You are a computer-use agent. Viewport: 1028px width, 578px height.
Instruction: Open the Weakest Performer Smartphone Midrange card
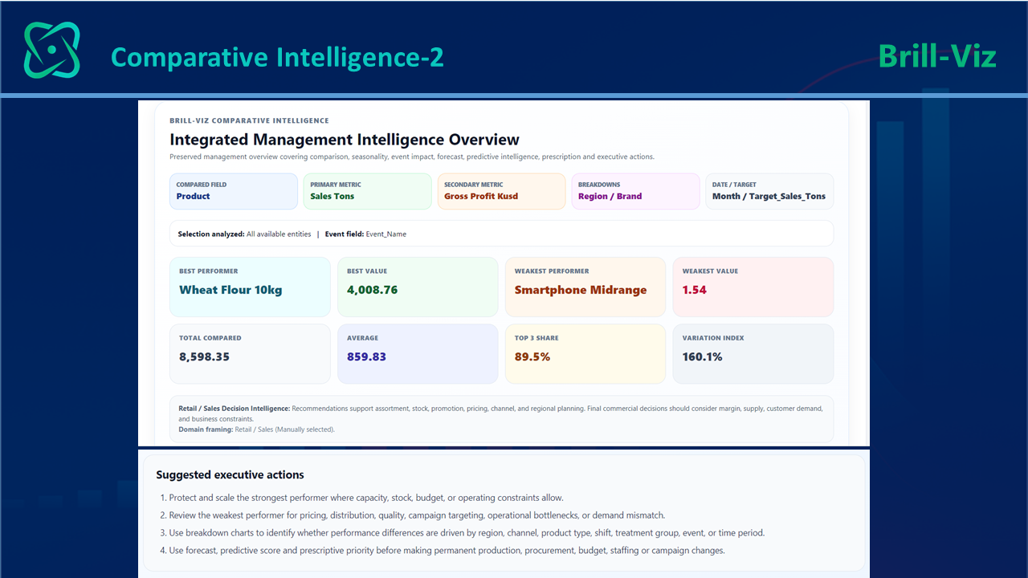(585, 287)
